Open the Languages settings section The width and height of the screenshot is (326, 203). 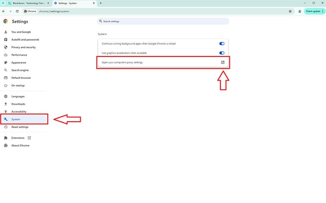click(x=18, y=96)
